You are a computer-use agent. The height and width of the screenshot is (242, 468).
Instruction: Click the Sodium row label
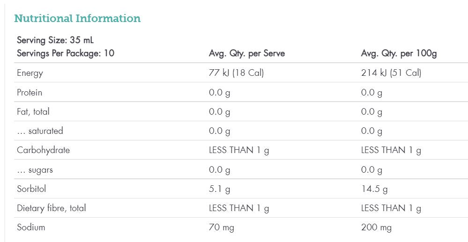[x=31, y=227]
